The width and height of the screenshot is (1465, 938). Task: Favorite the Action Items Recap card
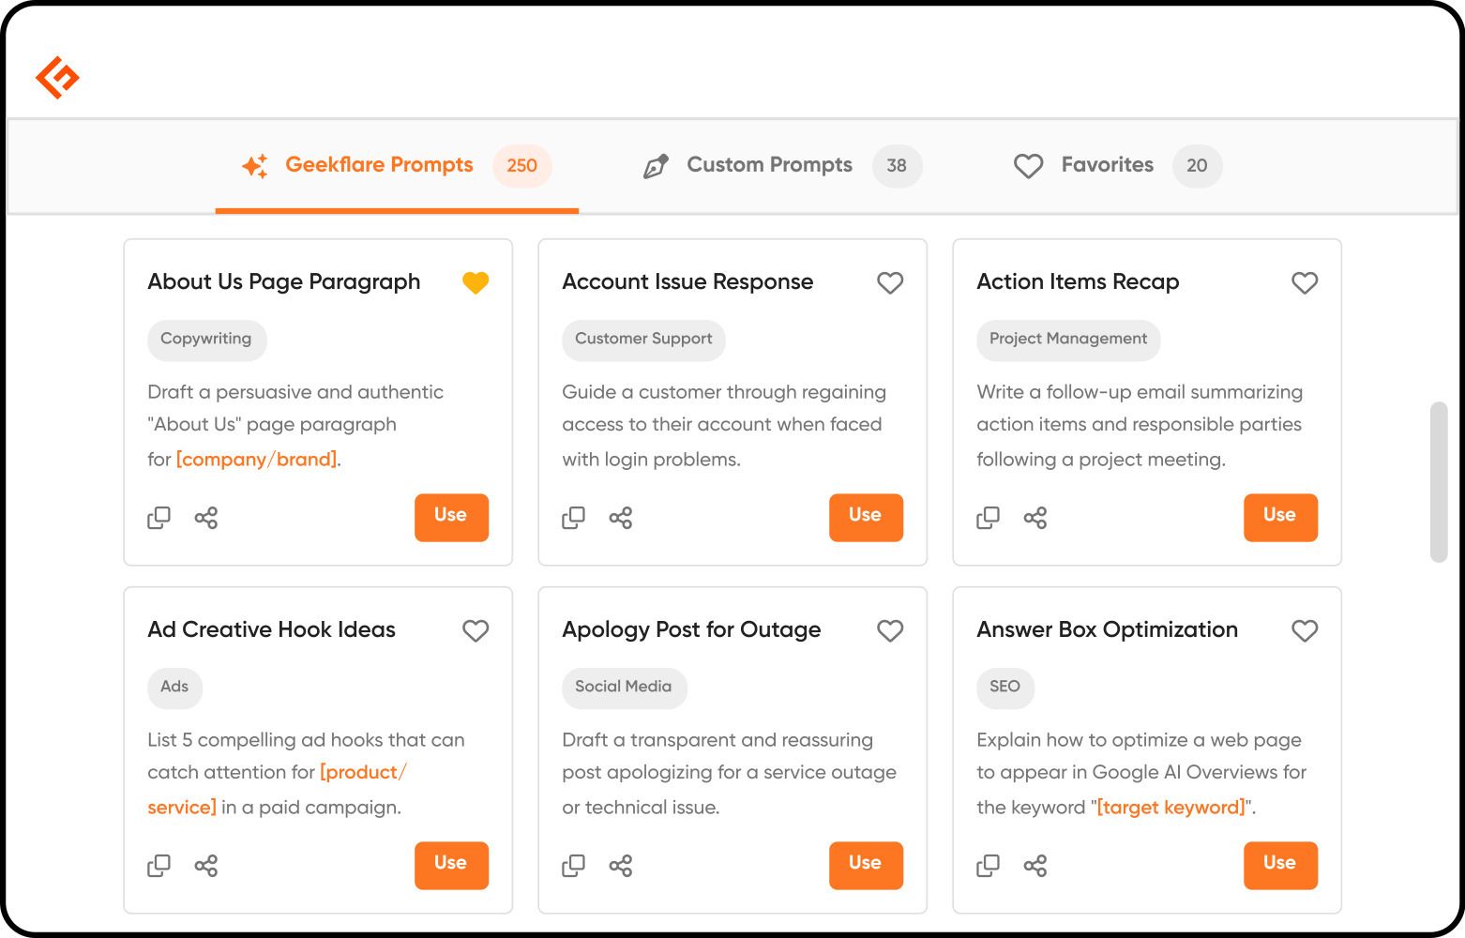pos(1305,282)
